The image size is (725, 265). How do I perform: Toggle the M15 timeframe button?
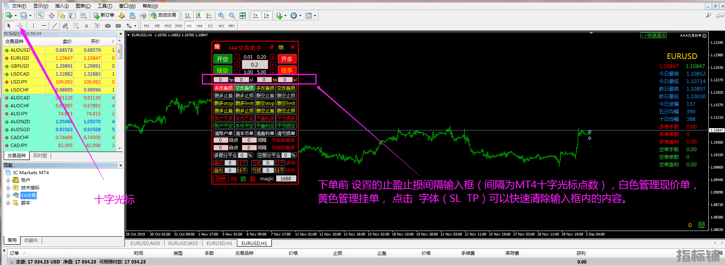pyautogui.click(x=168, y=26)
